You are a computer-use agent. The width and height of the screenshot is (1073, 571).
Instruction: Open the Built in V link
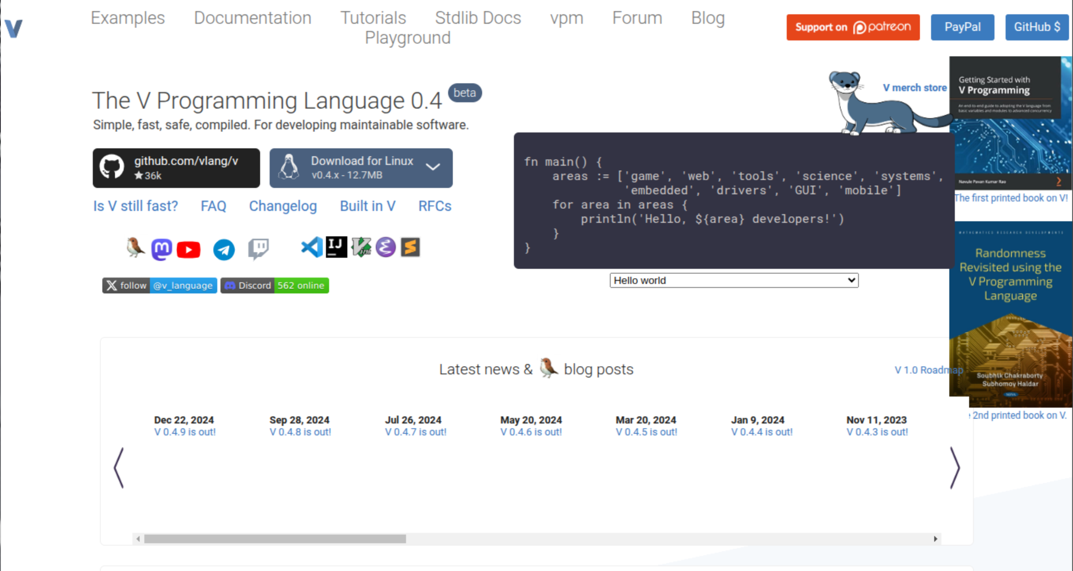368,206
